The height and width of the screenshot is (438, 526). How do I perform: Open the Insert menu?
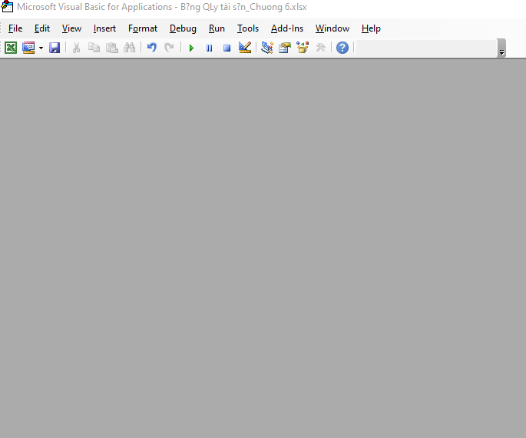click(x=104, y=28)
